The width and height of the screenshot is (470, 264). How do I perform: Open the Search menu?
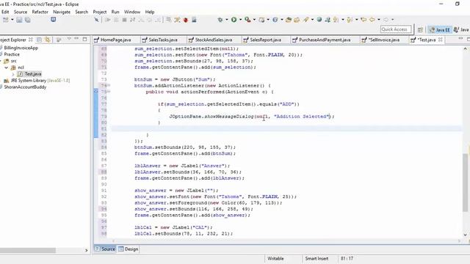[x=82, y=12]
